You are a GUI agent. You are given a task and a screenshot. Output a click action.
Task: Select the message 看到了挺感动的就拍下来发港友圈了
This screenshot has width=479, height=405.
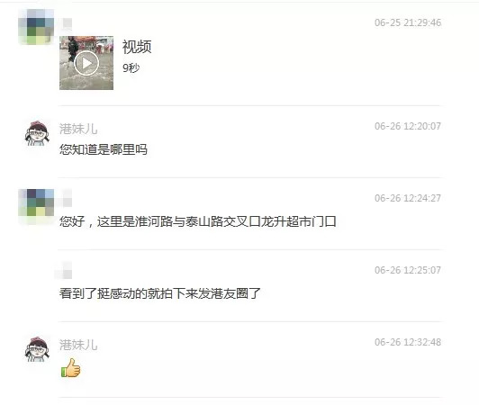[x=159, y=293]
